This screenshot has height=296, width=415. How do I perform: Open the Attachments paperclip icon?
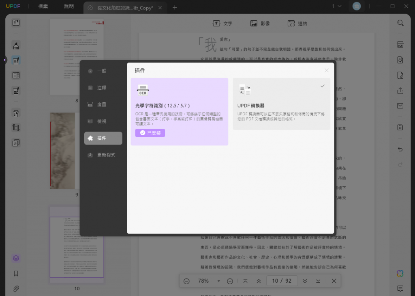(x=16, y=289)
